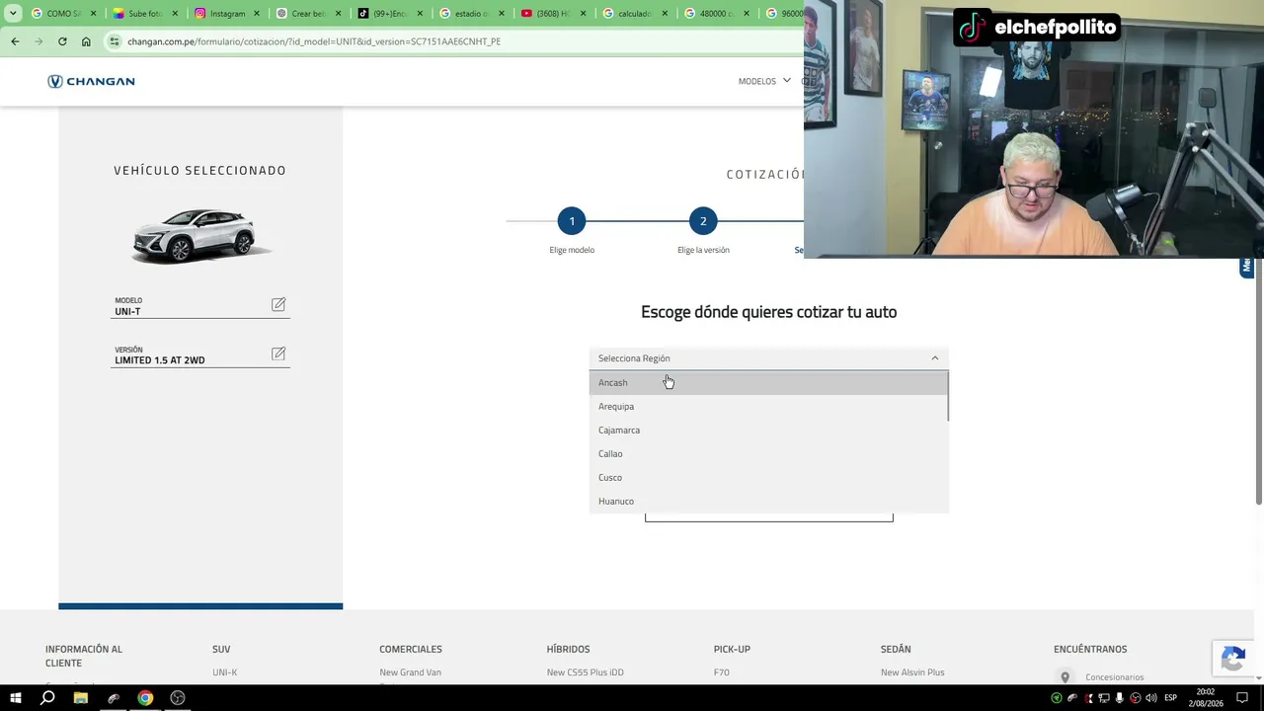Close the Instagram tab

click(x=255, y=14)
